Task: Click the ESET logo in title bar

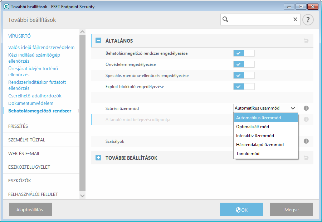Action: coord(6,6)
